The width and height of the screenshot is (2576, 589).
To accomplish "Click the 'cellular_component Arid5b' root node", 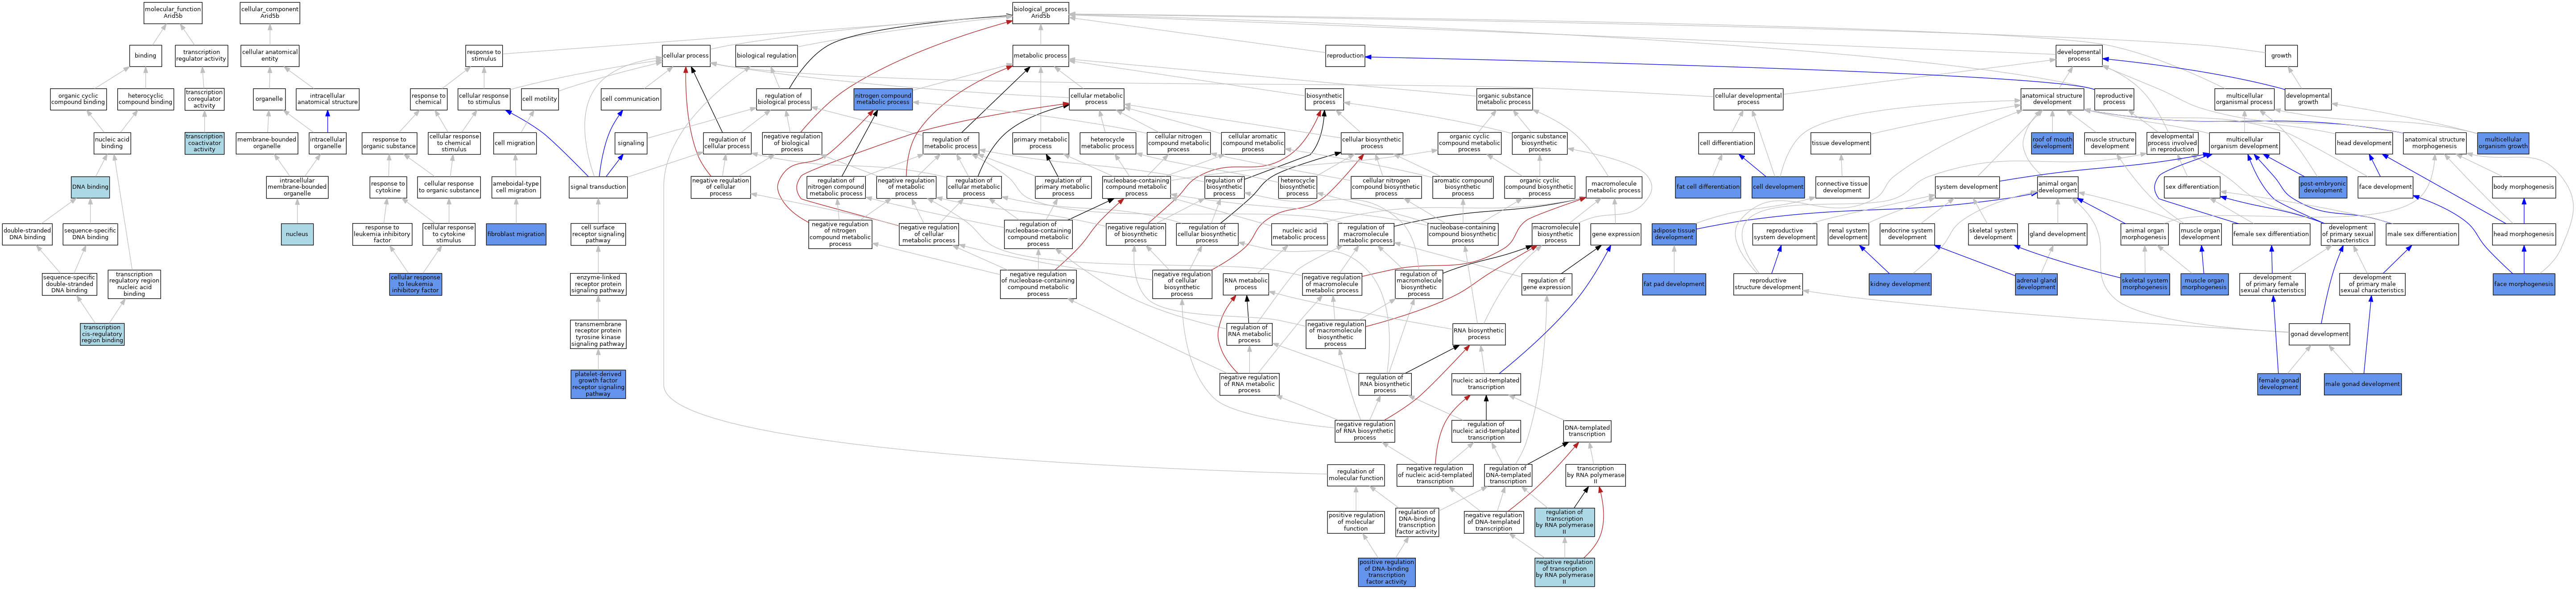I will pos(270,12).
